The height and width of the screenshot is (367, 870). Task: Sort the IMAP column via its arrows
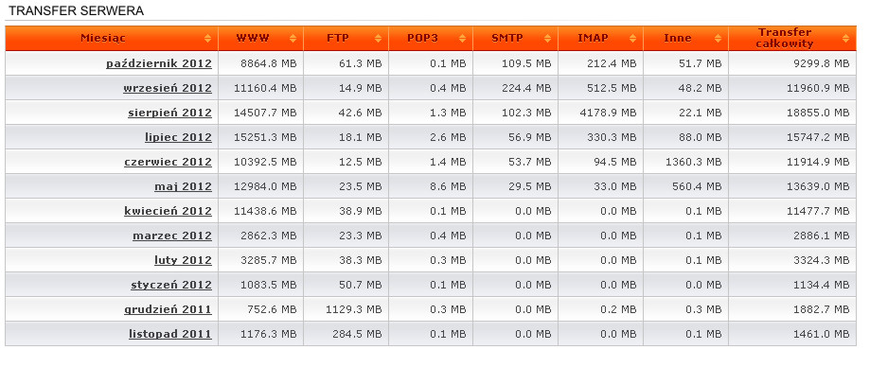click(633, 38)
